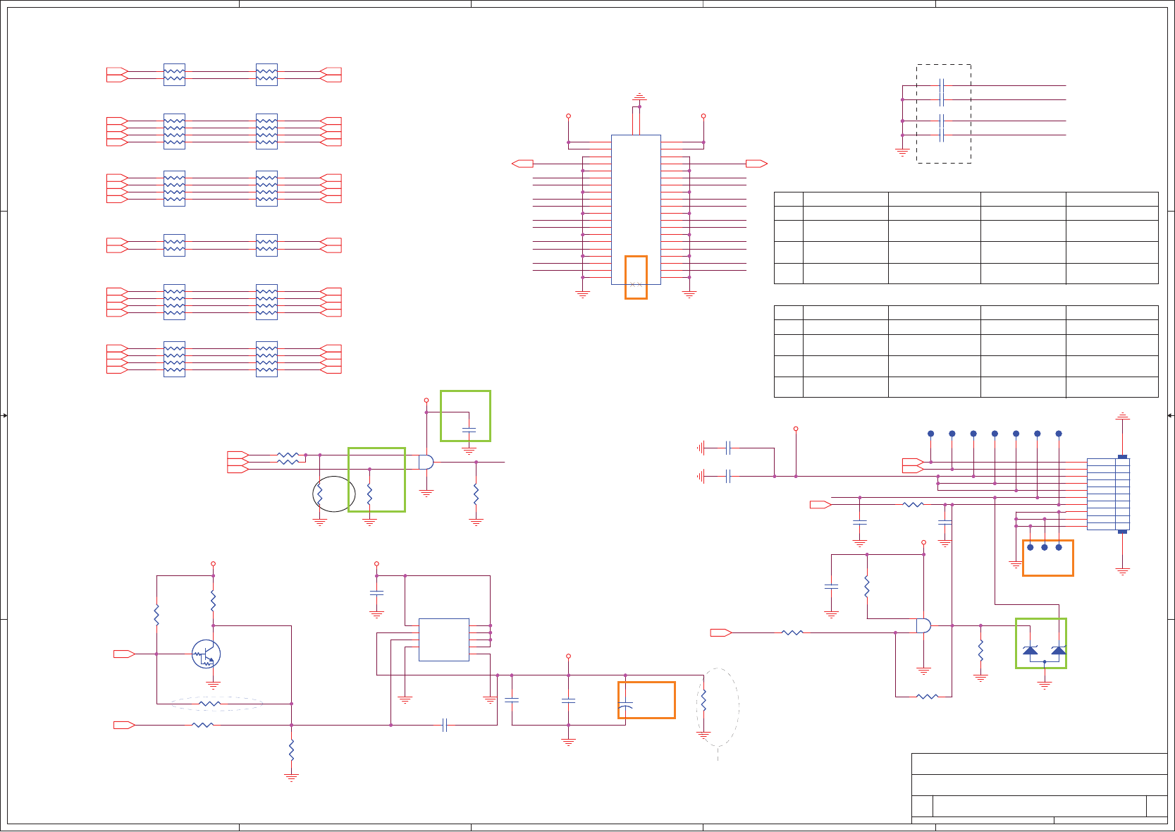Select the green box around the pull-down resistor
The image size is (1175, 832).
376,479
